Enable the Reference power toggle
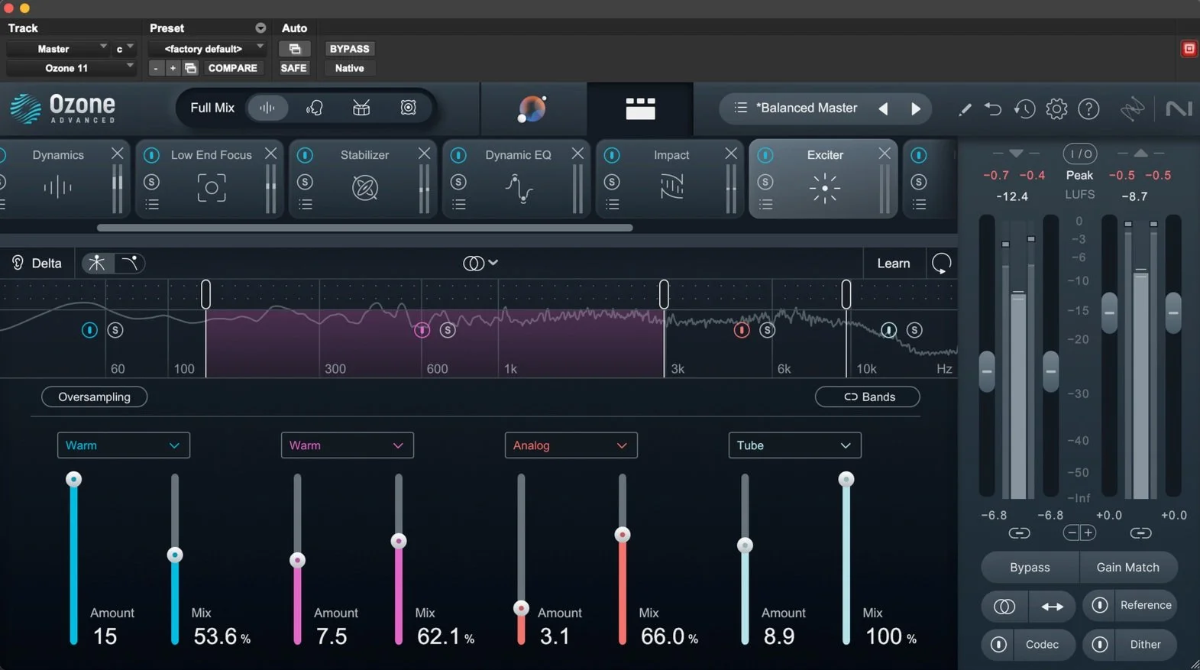The height and width of the screenshot is (670, 1200). (1100, 605)
